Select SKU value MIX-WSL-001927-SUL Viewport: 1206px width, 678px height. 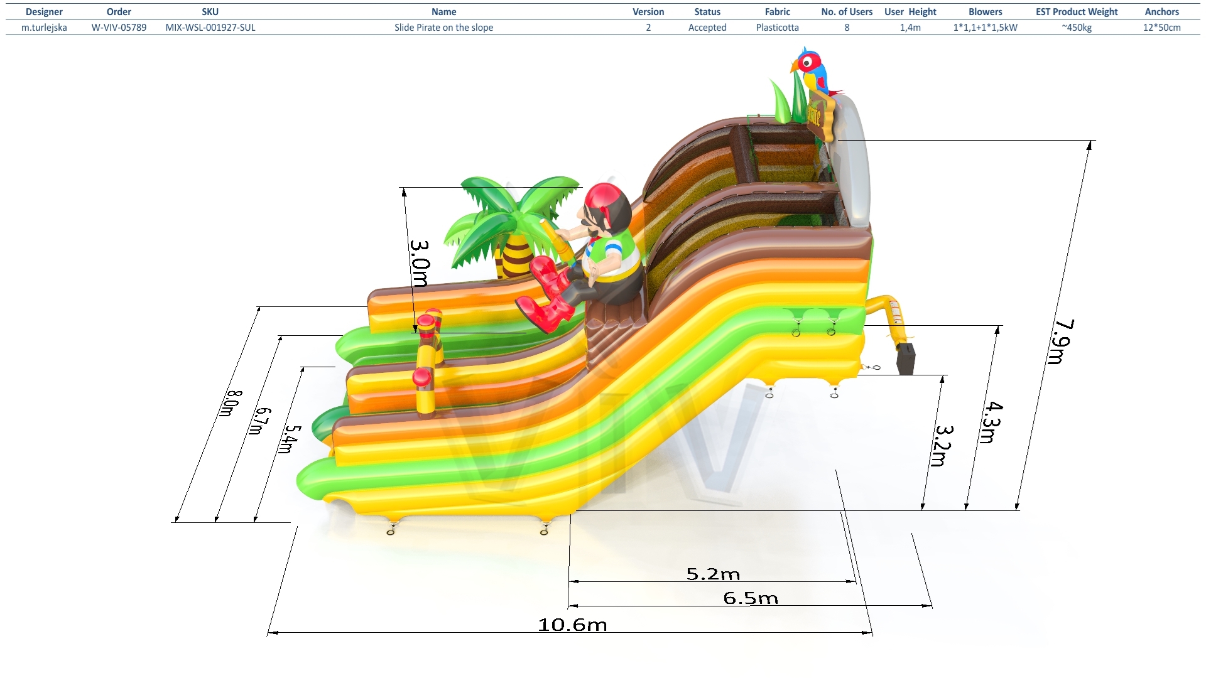click(210, 28)
